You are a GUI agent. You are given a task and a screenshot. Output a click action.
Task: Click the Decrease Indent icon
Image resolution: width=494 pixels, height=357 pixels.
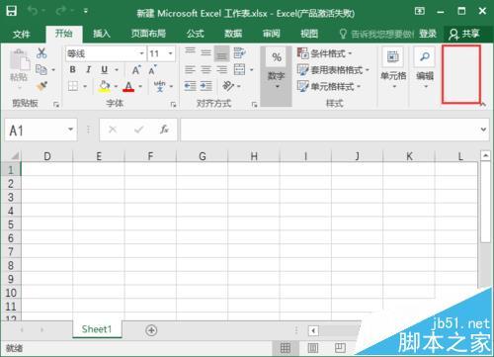pyautogui.click(x=190, y=86)
